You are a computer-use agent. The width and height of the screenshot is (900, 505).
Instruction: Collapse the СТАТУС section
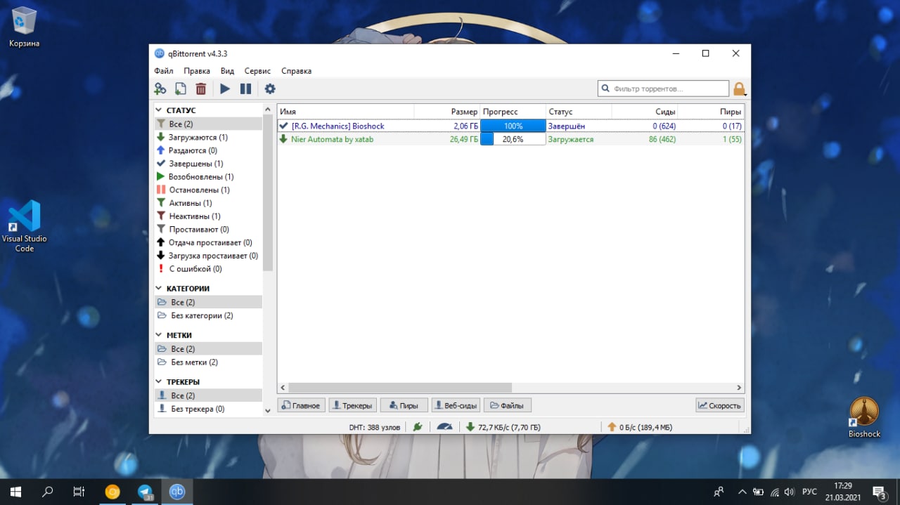point(160,111)
